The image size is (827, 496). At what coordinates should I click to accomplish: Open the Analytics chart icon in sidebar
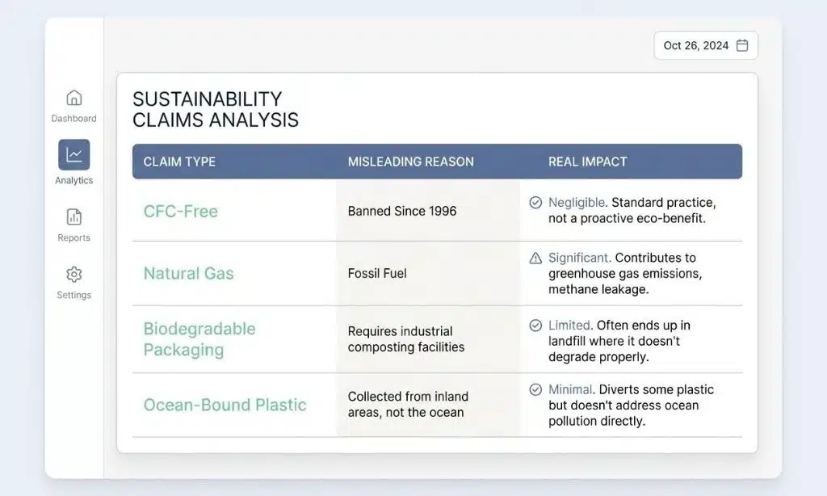click(73, 155)
